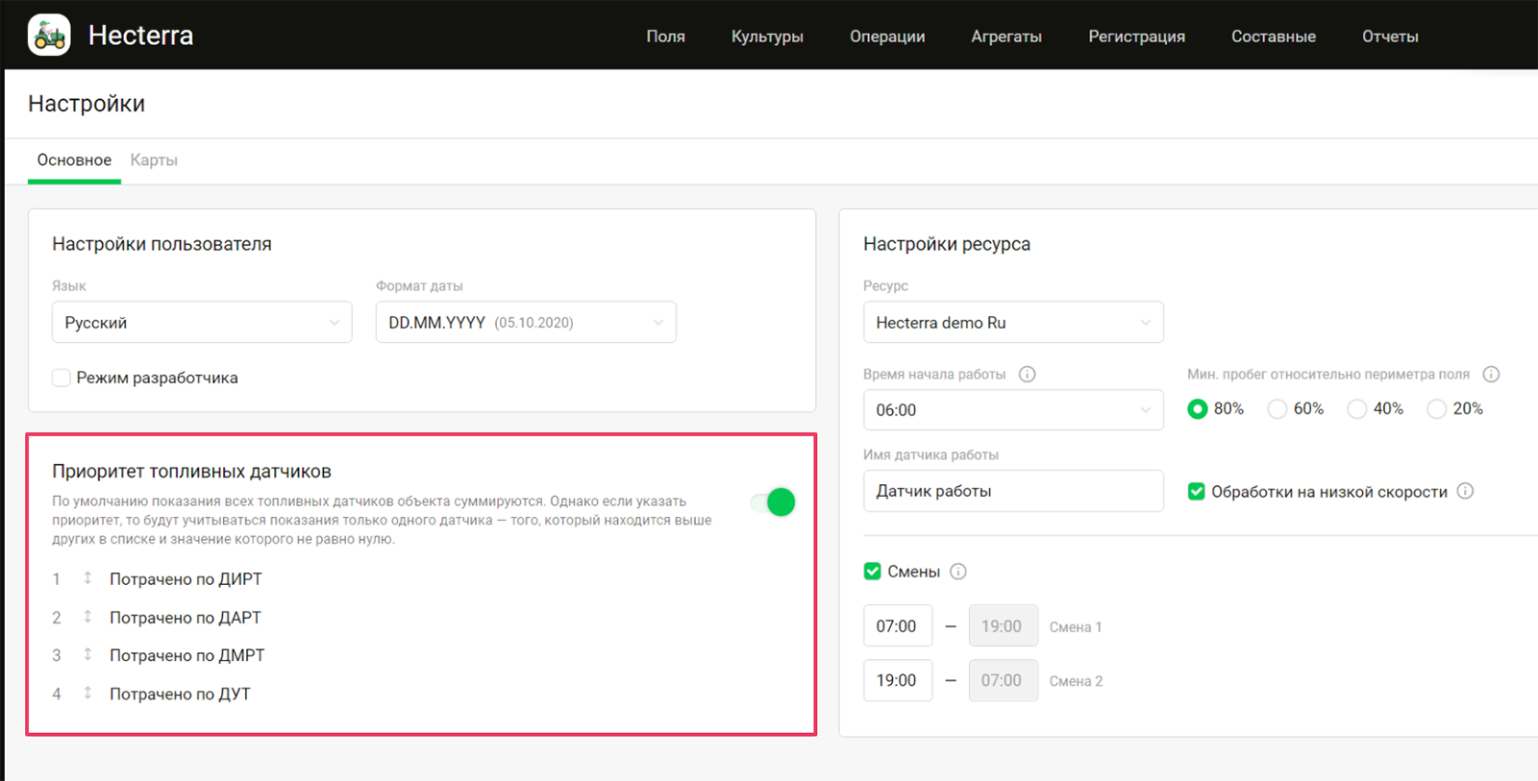Open the Операции menu item

[887, 37]
